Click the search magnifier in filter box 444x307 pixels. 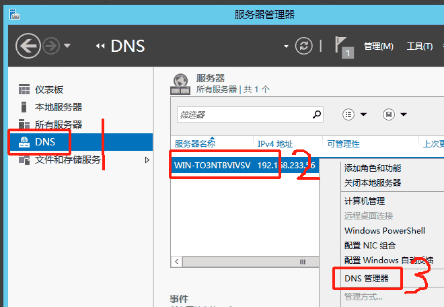coord(317,114)
